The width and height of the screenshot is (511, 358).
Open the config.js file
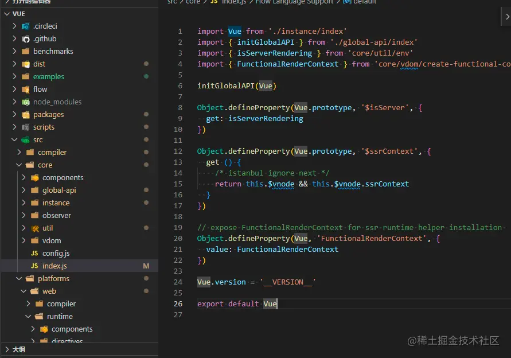[x=80, y=254]
